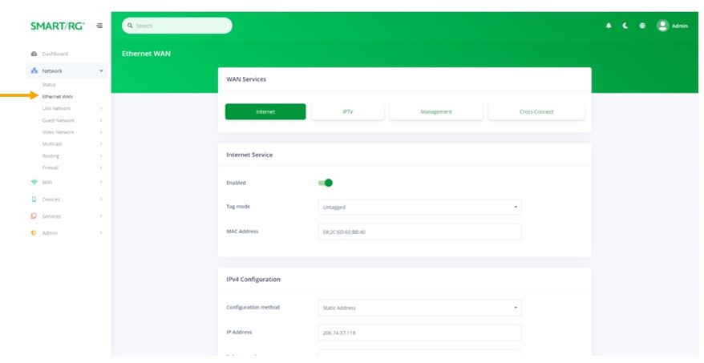Click the WAN Services heading
This screenshot has height=363, width=704.
tap(246, 79)
